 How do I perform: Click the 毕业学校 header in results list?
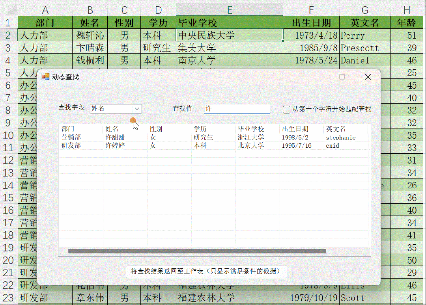(251, 129)
